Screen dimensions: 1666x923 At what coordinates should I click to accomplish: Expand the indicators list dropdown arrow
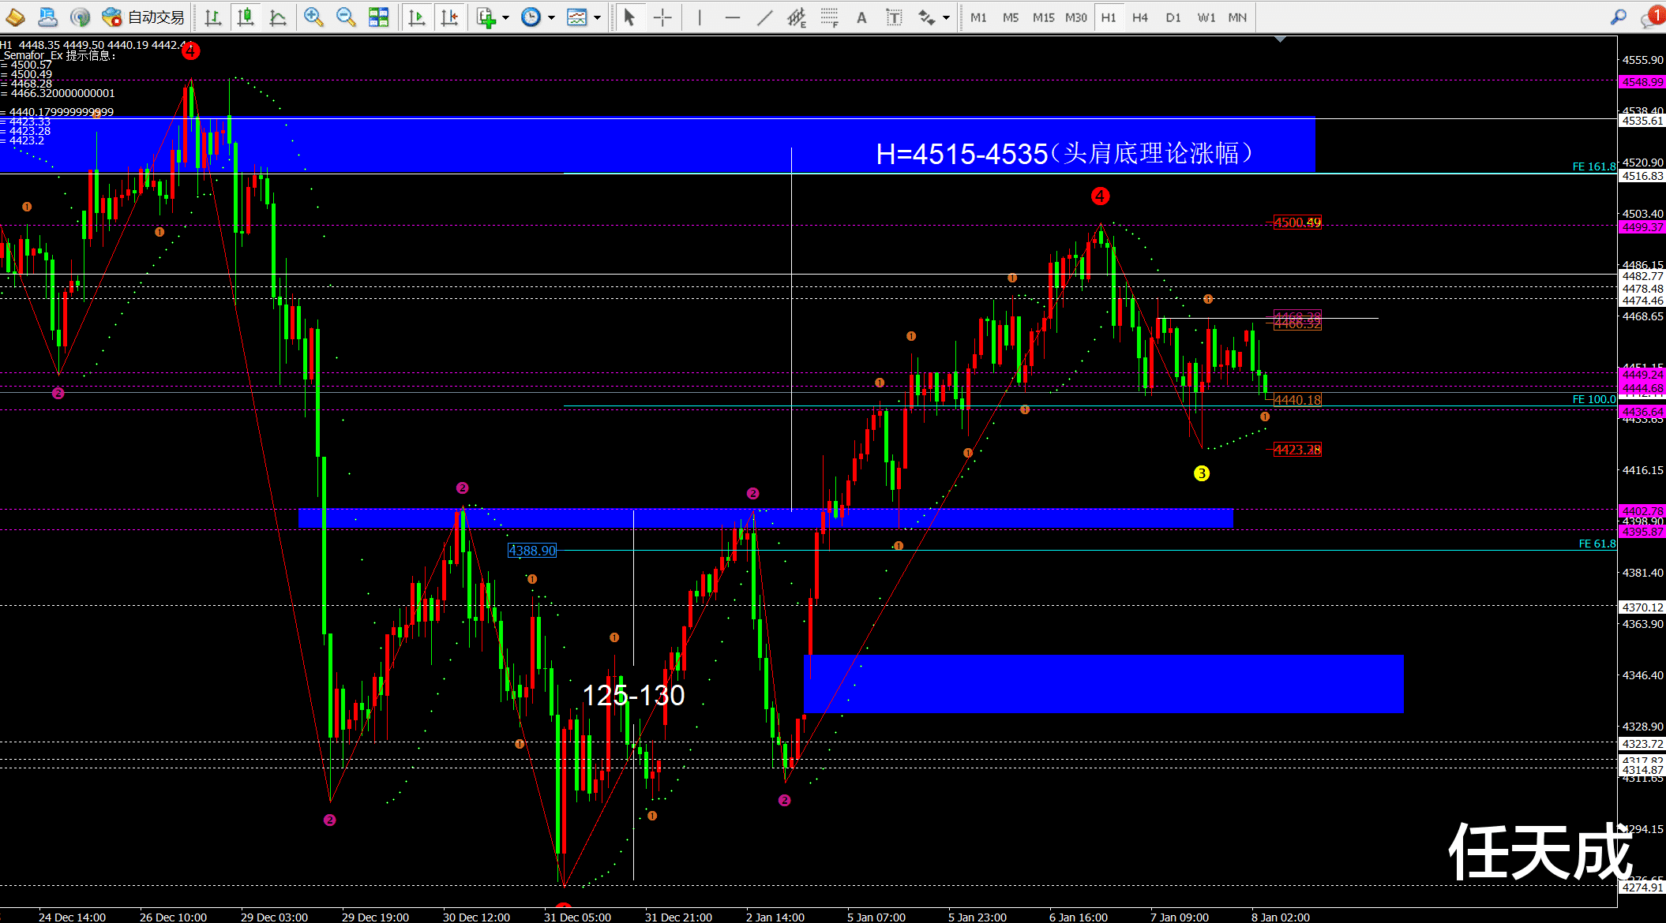505,17
